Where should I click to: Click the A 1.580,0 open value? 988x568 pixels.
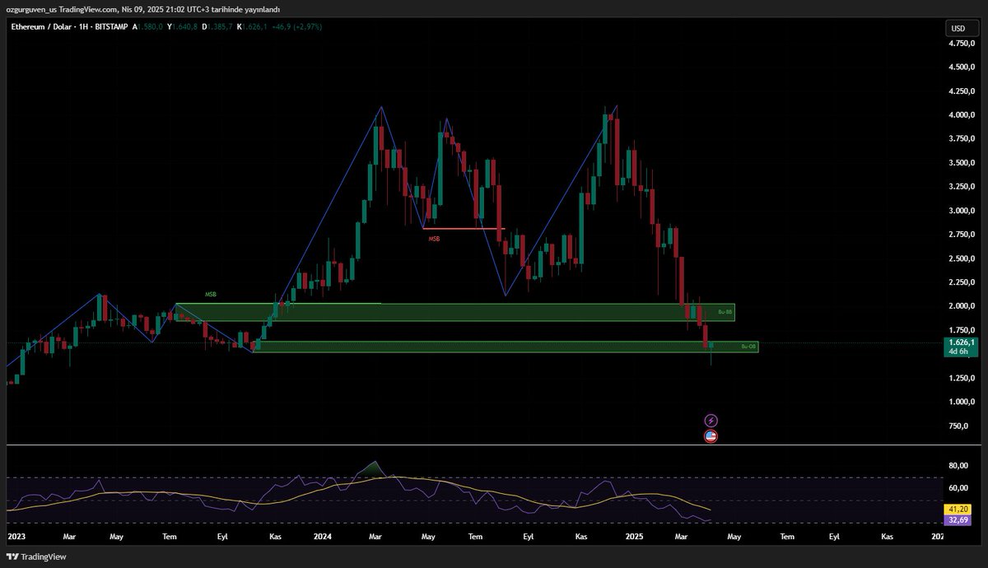click(x=147, y=27)
